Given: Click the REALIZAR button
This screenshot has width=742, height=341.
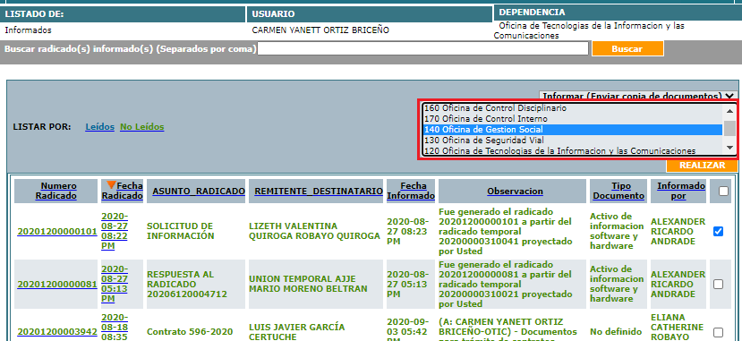Looking at the screenshot, I should point(703,166).
